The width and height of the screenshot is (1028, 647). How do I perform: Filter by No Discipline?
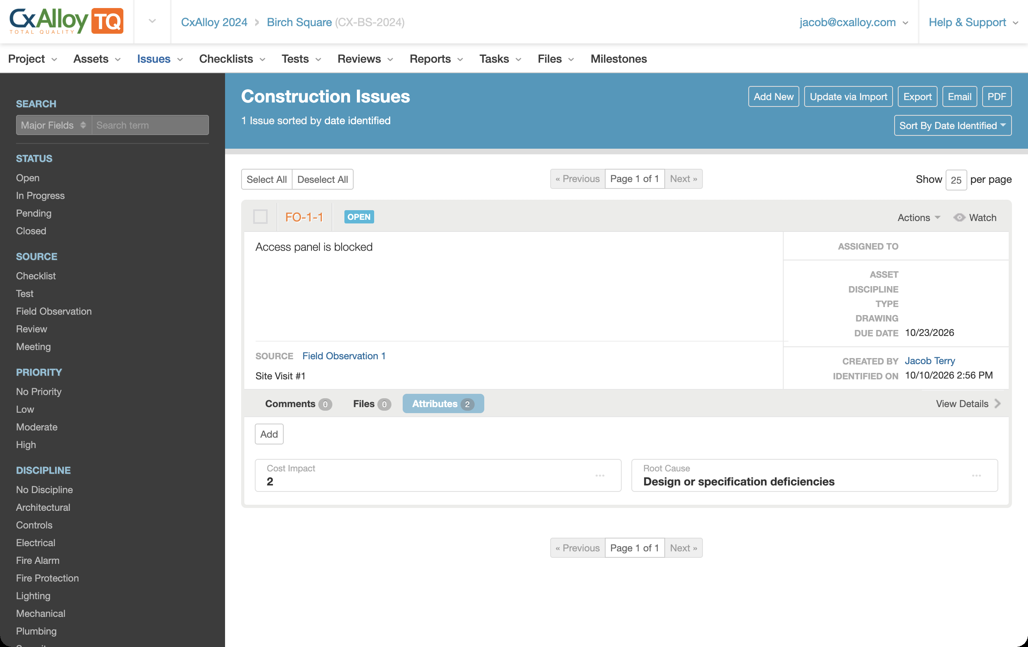44,490
